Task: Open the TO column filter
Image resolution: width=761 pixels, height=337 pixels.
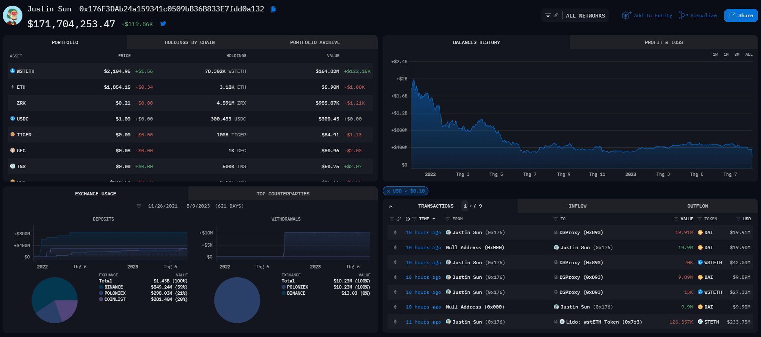Action: [x=556, y=219]
